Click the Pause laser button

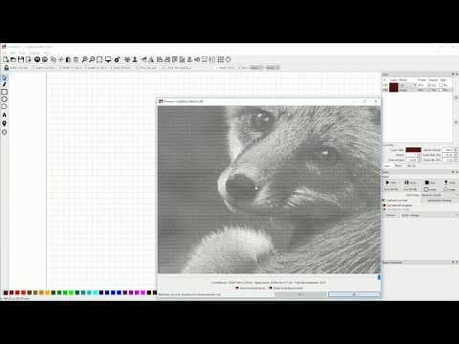point(410,183)
